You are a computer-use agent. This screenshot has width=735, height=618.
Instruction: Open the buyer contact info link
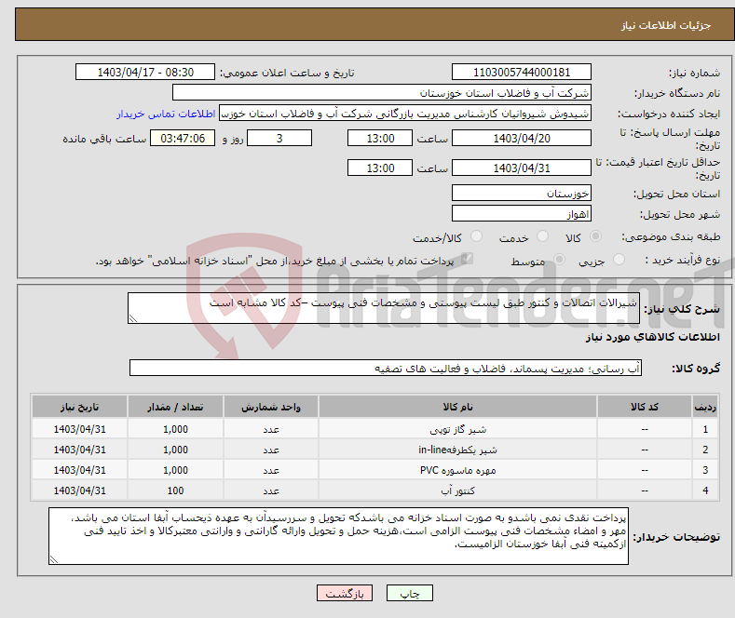(x=166, y=114)
